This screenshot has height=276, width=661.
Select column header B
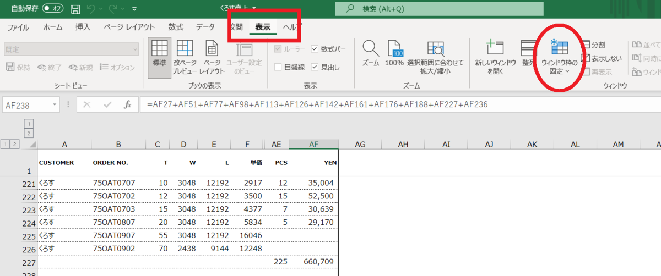(x=118, y=144)
